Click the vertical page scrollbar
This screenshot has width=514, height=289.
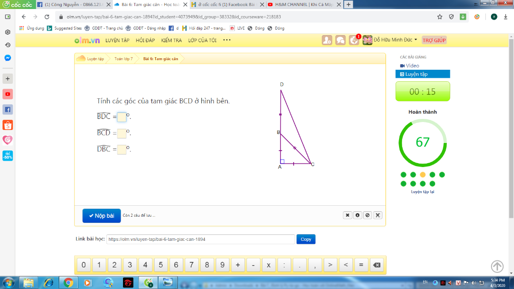[x=511, y=128]
